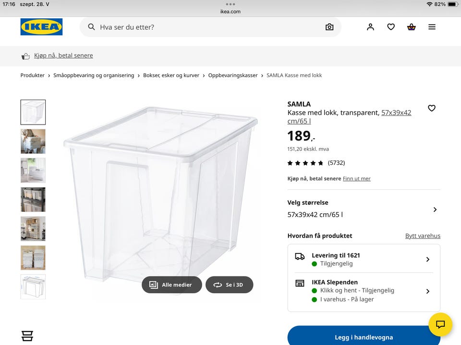Select the dimension drawing thumbnail
This screenshot has width=461, height=345.
[x=33, y=287]
